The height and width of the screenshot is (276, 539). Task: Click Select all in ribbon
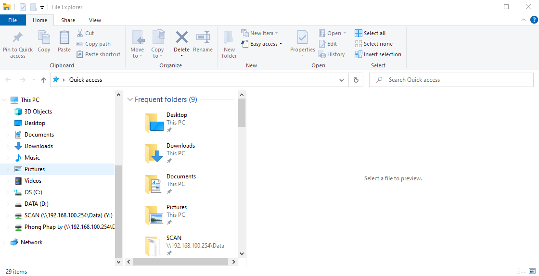point(370,33)
